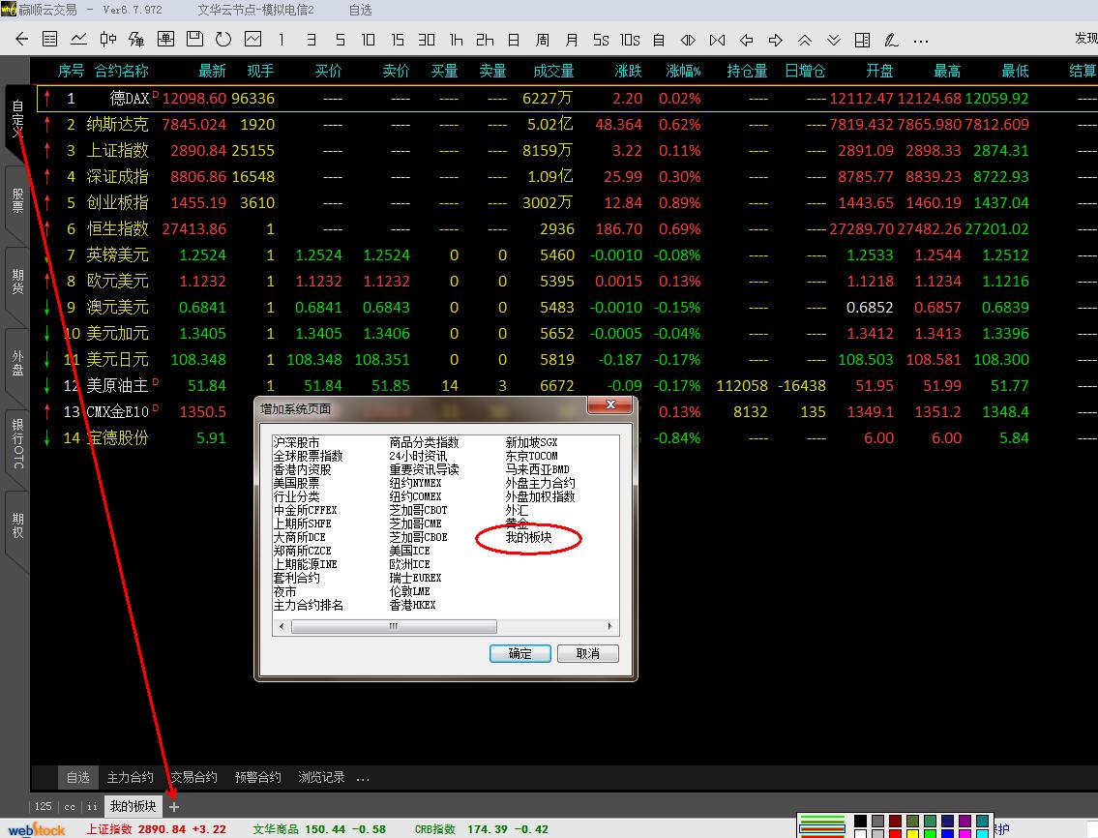The width and height of the screenshot is (1098, 838).
Task: Open the 期货 side tab
Action: (17, 282)
